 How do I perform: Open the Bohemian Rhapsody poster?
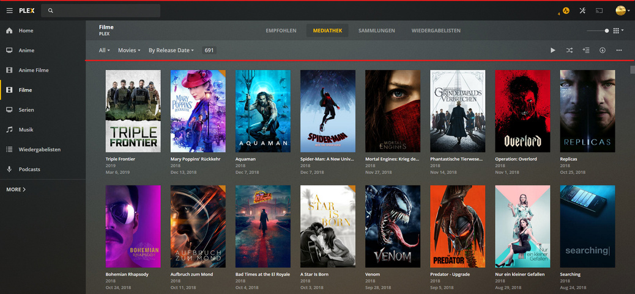click(x=133, y=226)
